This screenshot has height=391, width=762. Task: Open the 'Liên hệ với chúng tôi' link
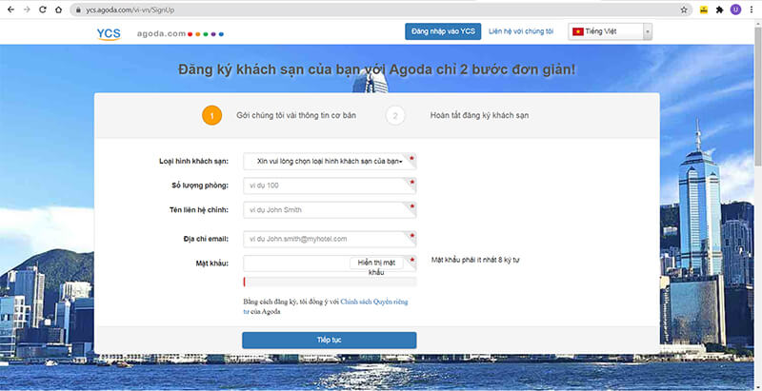(x=521, y=31)
